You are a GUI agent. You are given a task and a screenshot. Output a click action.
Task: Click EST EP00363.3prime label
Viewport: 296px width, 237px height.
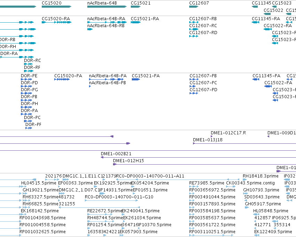(x=75, y=183)
